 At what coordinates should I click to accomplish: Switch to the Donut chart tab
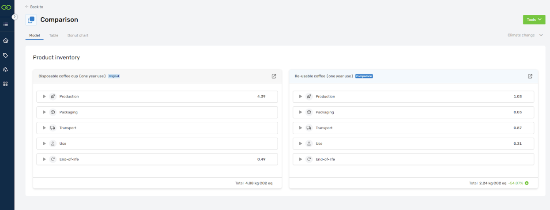tap(78, 35)
